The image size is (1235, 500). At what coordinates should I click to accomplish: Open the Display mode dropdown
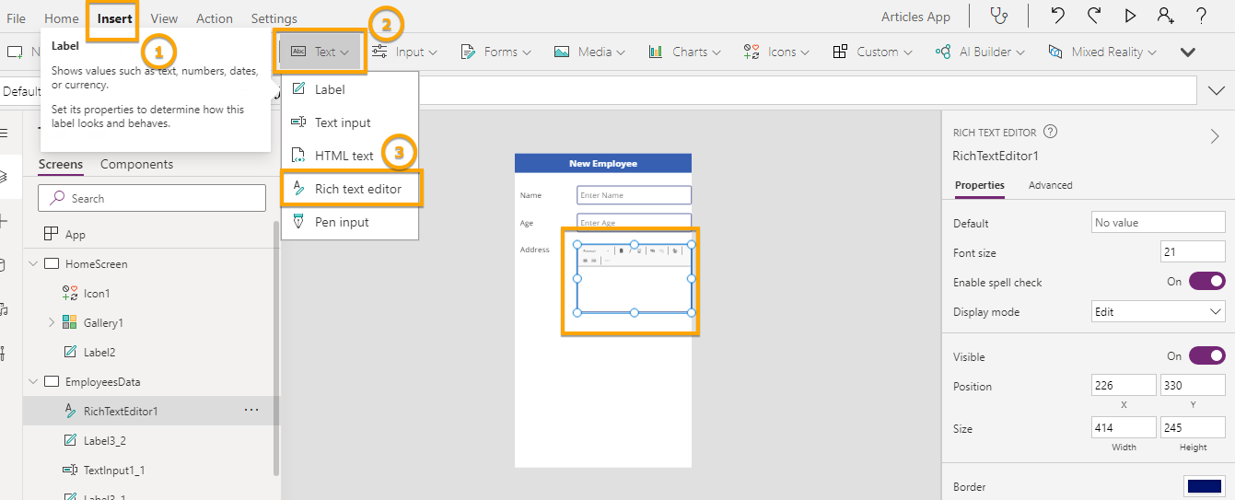click(1158, 312)
